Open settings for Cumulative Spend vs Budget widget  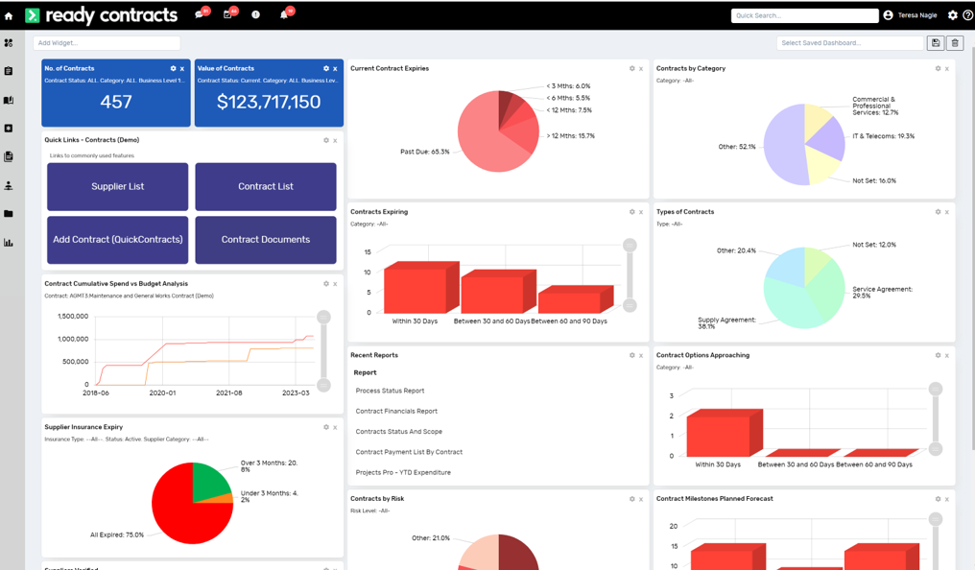click(326, 283)
